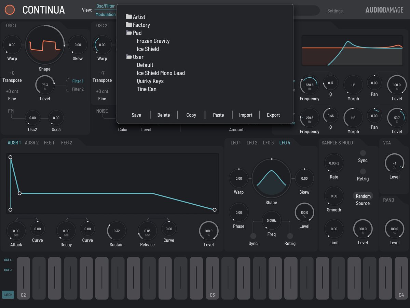Viewport: 410px width, 308px height.
Task: Click the FM Osc2 knob
Action: [32, 118]
